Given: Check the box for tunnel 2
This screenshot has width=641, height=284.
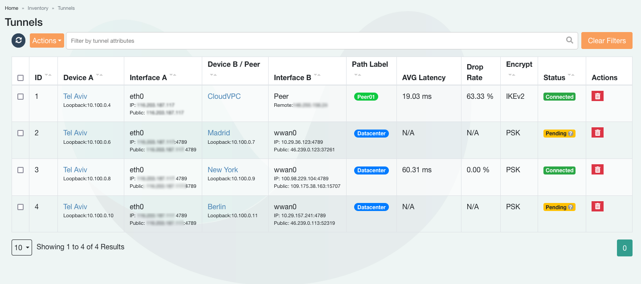Looking at the screenshot, I should (x=20, y=133).
